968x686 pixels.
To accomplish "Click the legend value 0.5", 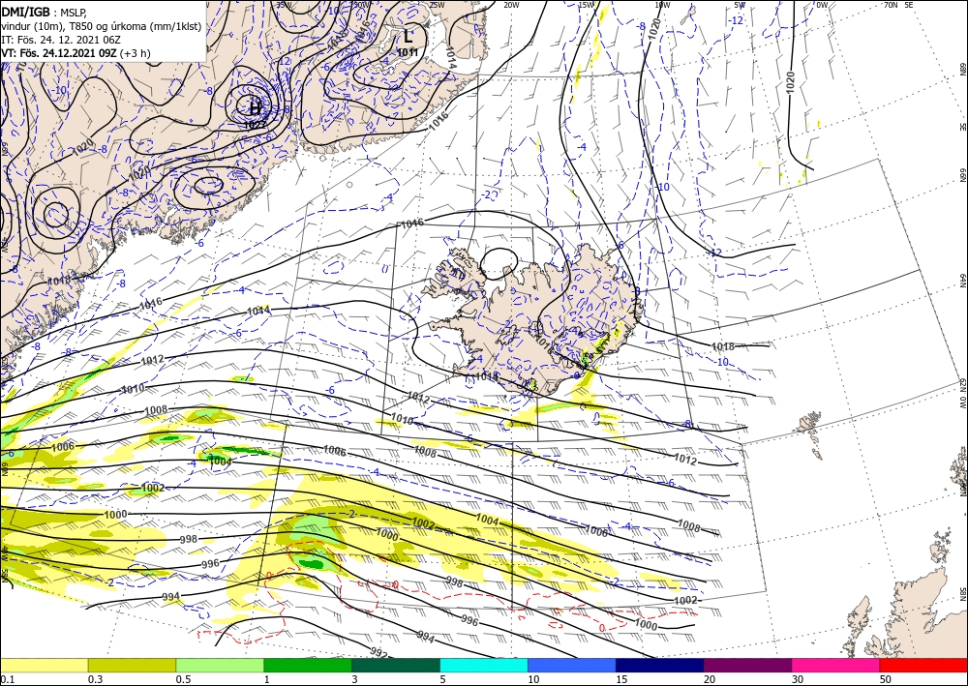I will click(x=183, y=679).
